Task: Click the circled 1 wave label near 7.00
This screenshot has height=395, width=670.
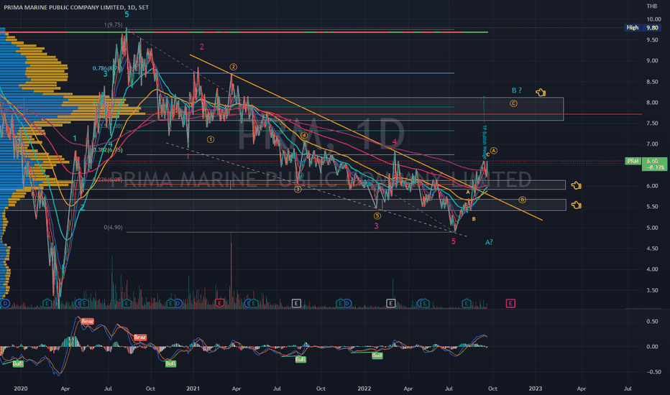Action: [210, 139]
